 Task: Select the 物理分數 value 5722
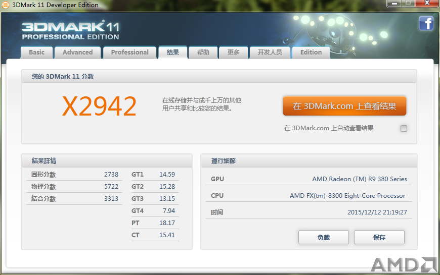pyautogui.click(x=111, y=187)
